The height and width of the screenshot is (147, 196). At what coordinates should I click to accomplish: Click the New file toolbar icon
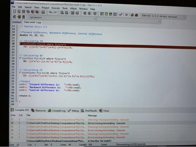(15, 11)
